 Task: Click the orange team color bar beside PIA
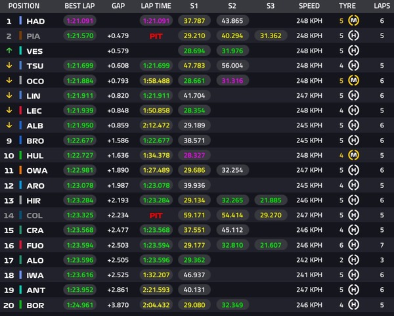click(21, 36)
